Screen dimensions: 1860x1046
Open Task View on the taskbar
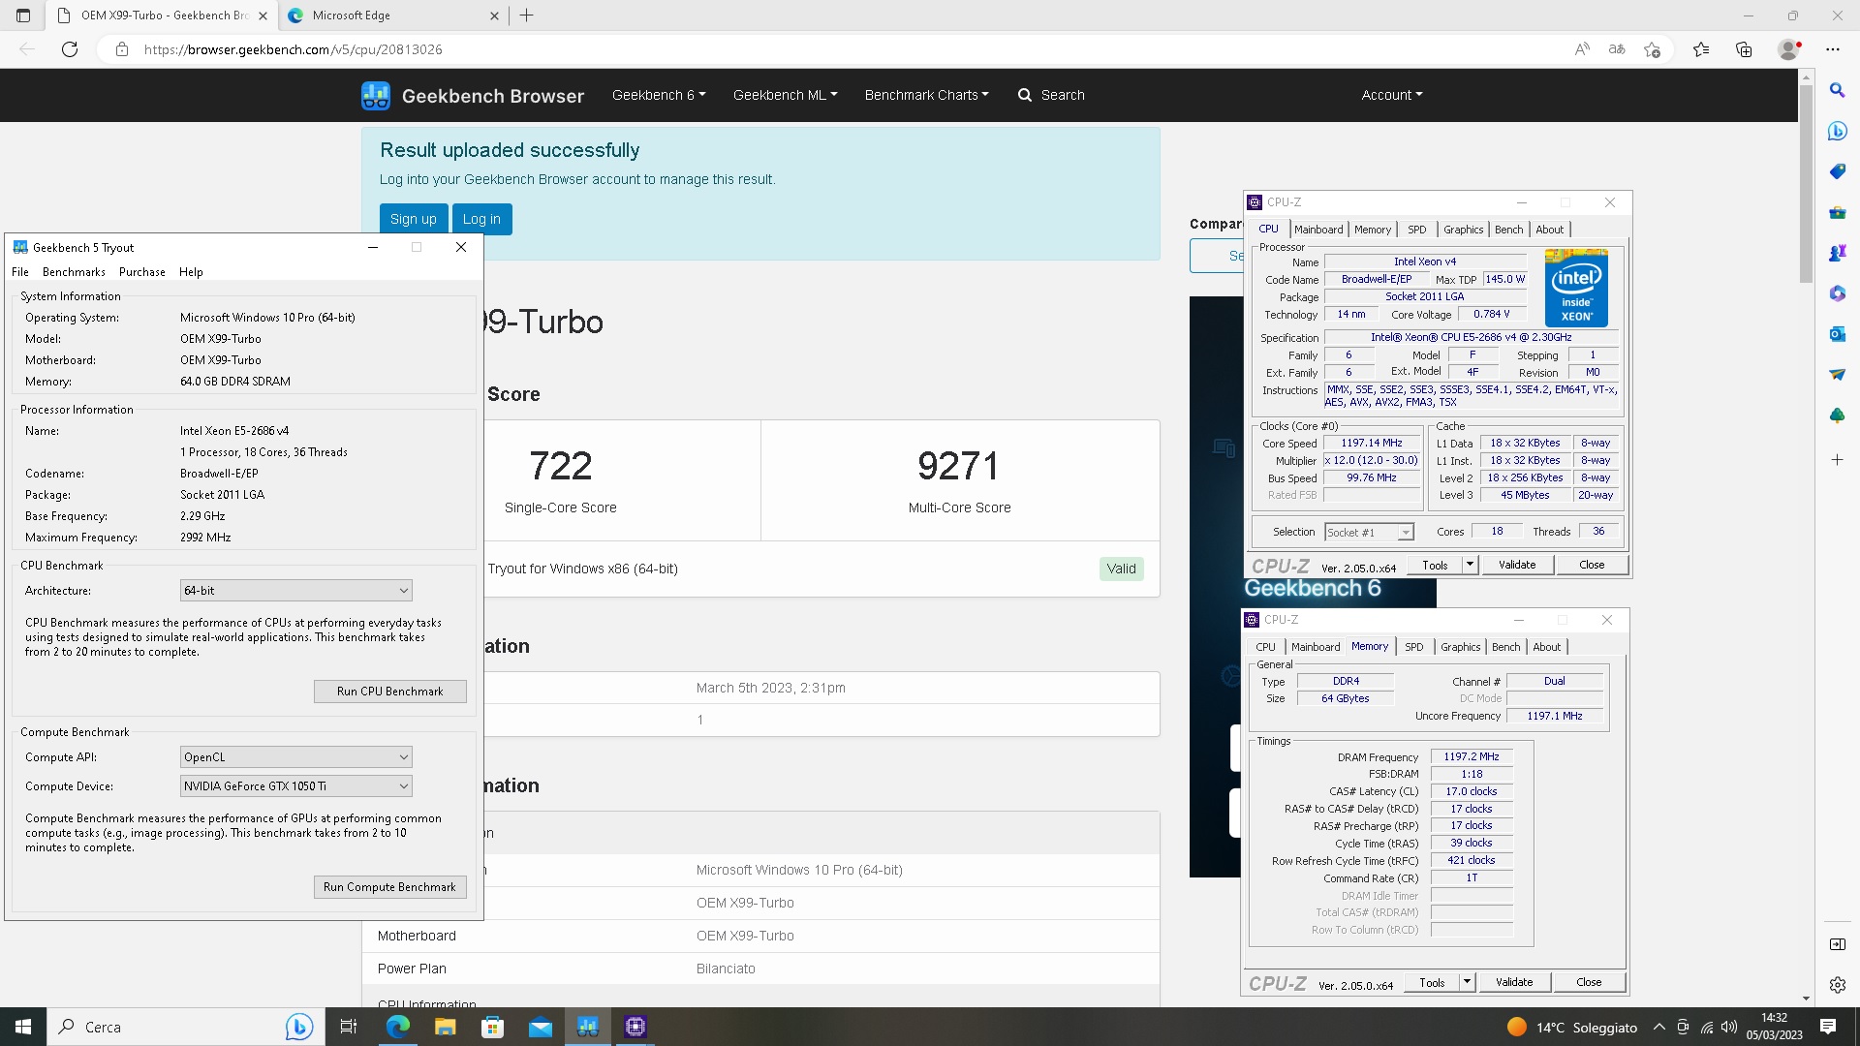349,1027
